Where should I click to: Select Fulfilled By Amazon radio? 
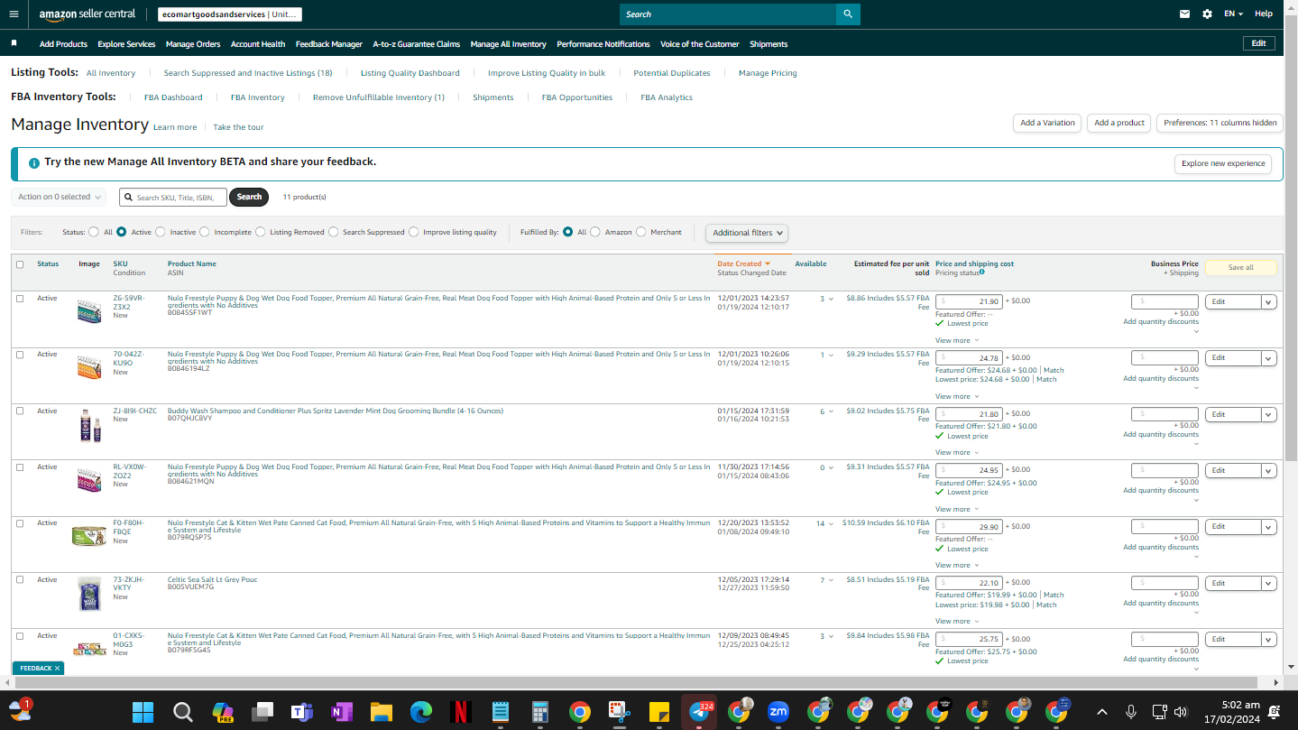click(x=595, y=232)
